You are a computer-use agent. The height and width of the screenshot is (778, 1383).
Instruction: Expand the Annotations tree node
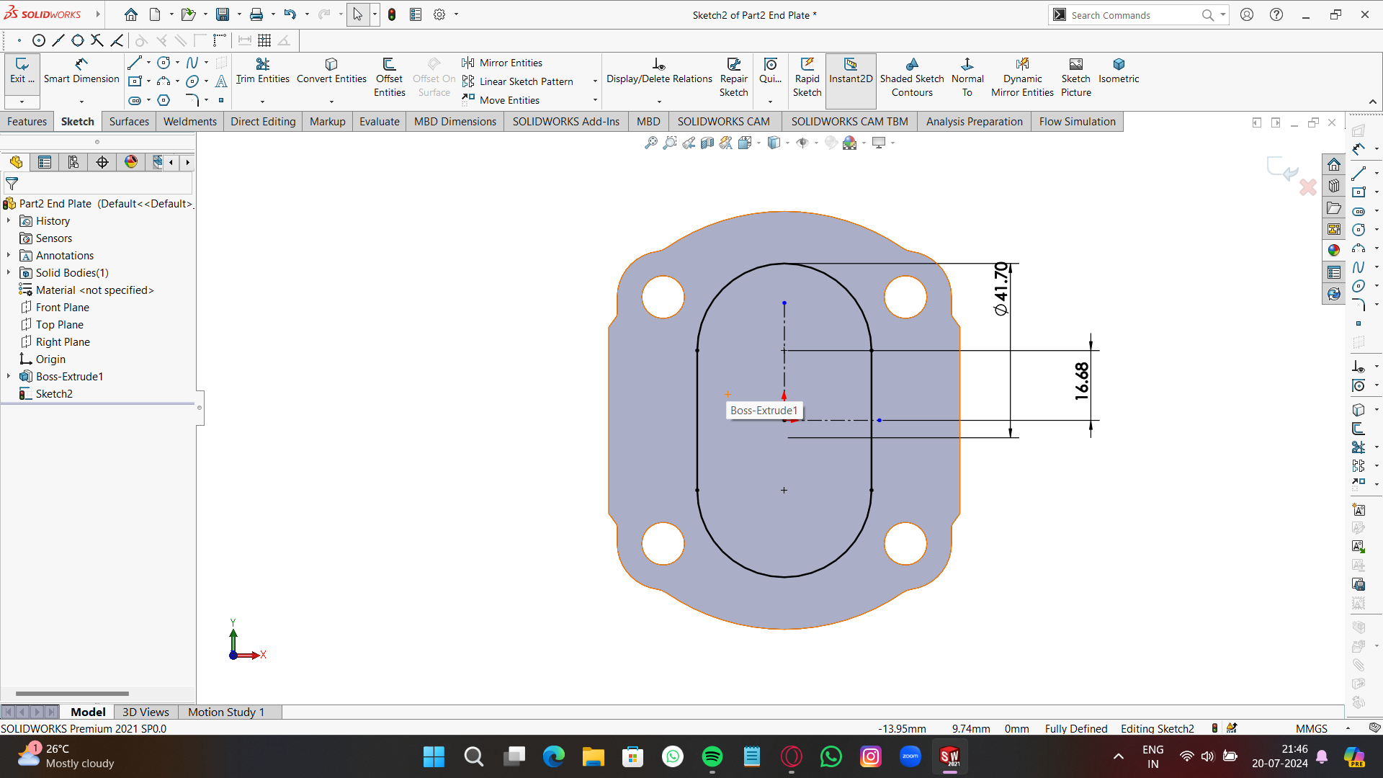9,255
